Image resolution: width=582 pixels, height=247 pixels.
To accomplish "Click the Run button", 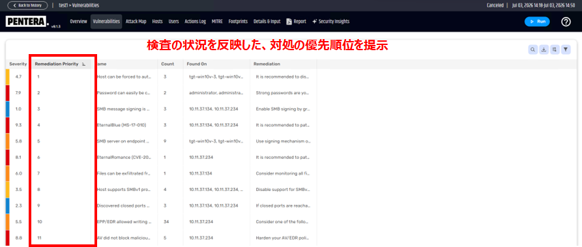I will coord(537,22).
